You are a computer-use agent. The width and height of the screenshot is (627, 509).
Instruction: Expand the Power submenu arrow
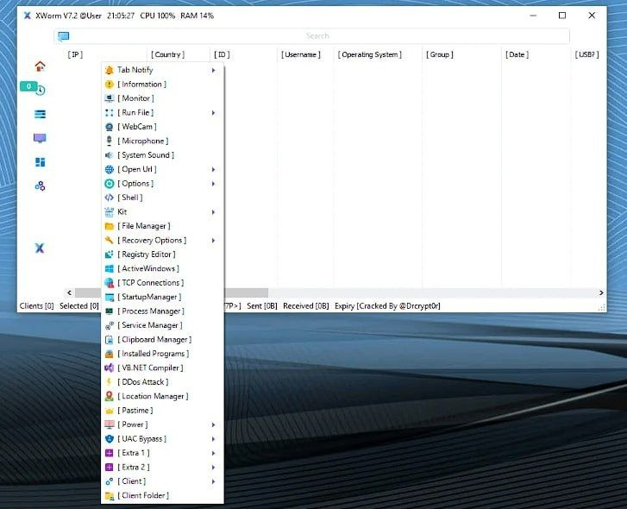click(x=214, y=425)
